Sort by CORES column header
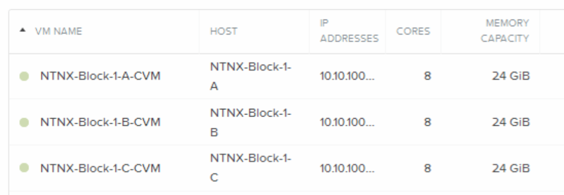Image resolution: width=564 pixels, height=195 pixels. click(413, 31)
